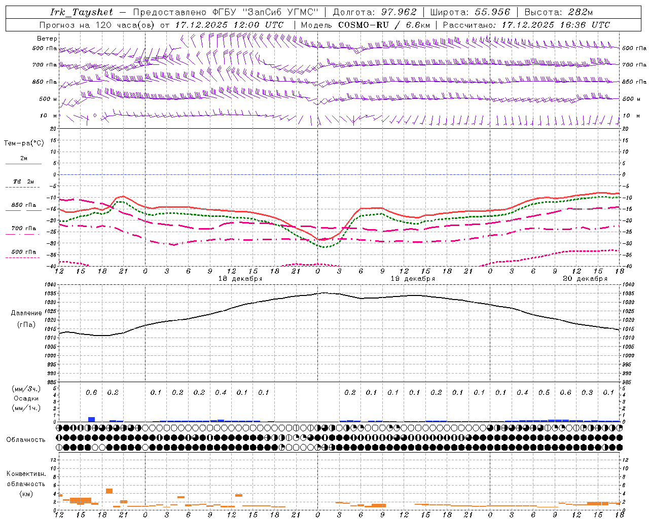Click the 0.3 precipitation value
The height and width of the screenshot is (519, 649).
pyautogui.click(x=587, y=393)
